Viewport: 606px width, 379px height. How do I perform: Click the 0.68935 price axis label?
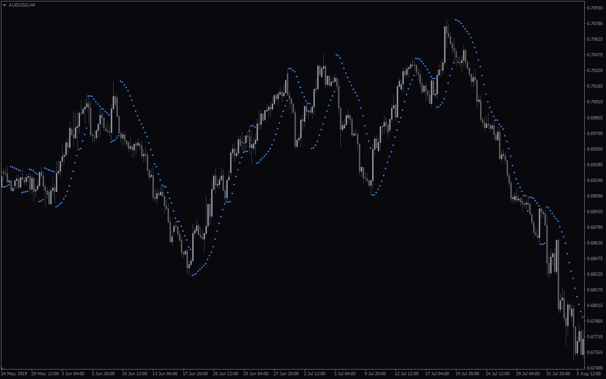[595, 211]
